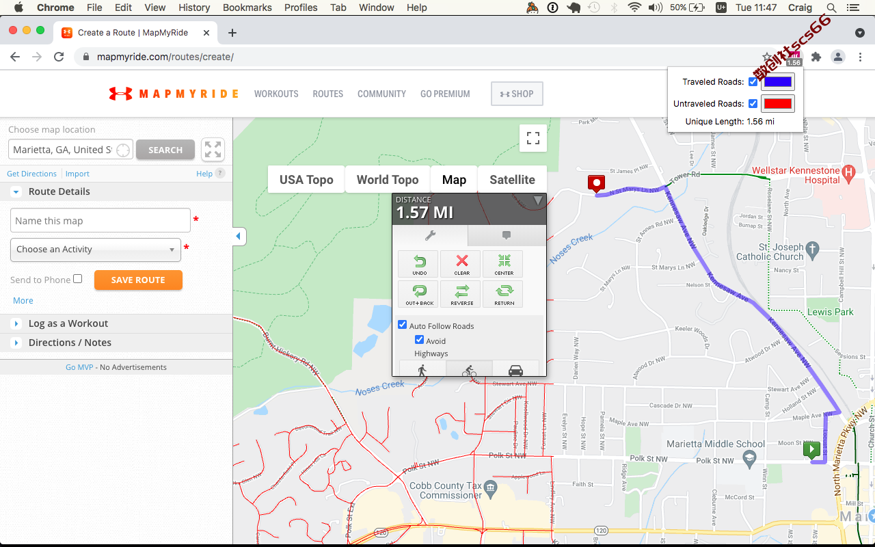The image size is (875, 547).
Task: Bookmark this page with the star
Action: click(x=766, y=57)
